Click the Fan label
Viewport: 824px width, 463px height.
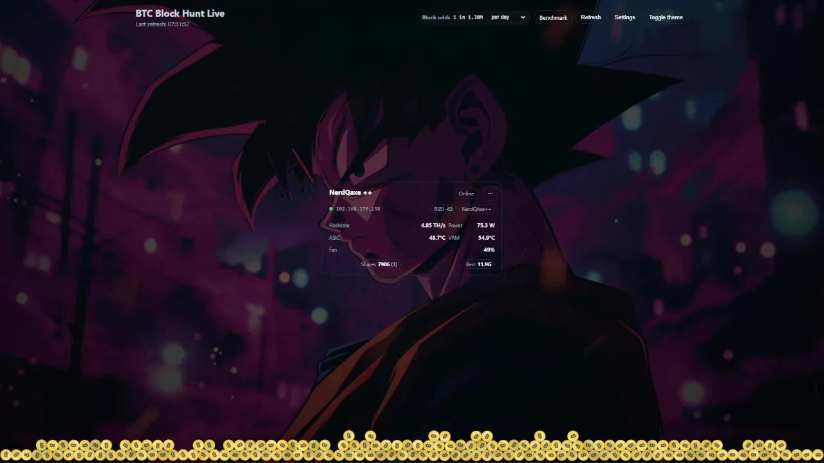click(x=333, y=250)
